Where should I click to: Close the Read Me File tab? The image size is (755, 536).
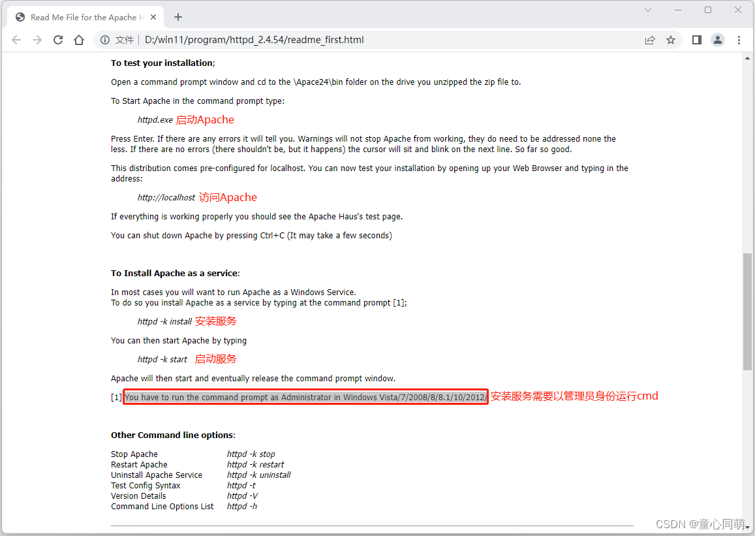pos(155,16)
